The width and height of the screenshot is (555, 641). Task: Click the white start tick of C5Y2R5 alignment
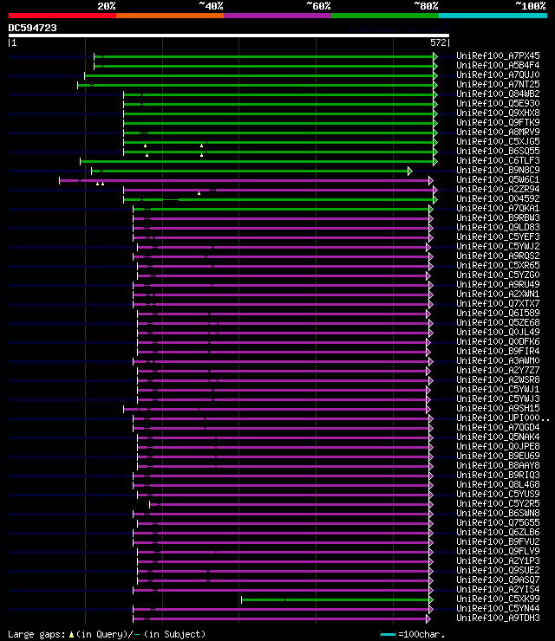(150, 504)
